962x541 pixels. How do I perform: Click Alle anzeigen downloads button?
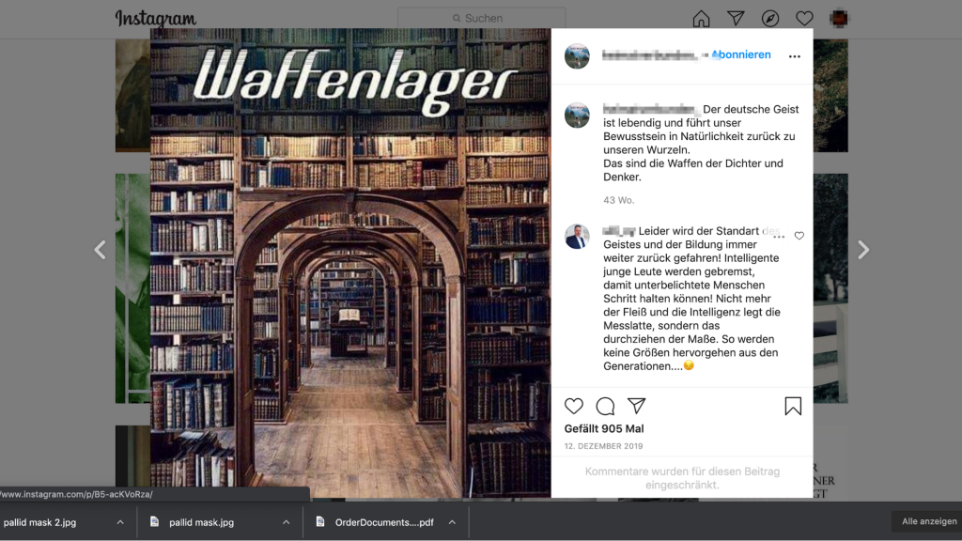click(929, 521)
